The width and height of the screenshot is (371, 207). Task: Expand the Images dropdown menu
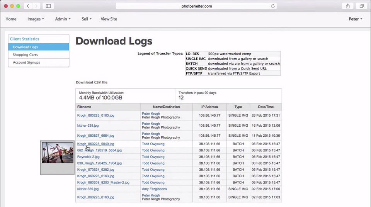click(36, 19)
